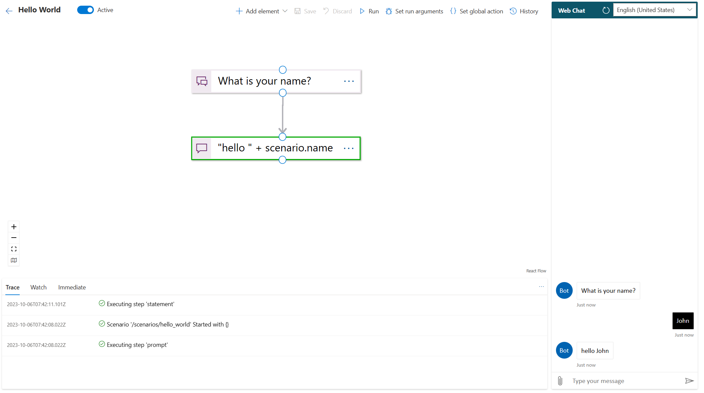This screenshot has width=704, height=393.
Task: Switch to the Watch tab
Action: click(38, 287)
